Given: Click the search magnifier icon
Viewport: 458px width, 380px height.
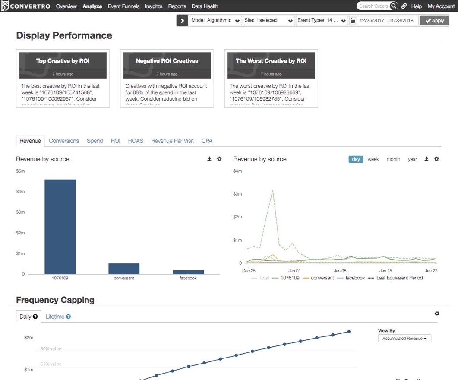Looking at the screenshot, I should pyautogui.click(x=394, y=6).
